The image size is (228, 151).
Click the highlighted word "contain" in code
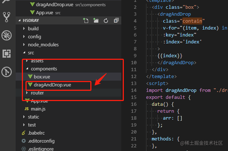(192, 21)
